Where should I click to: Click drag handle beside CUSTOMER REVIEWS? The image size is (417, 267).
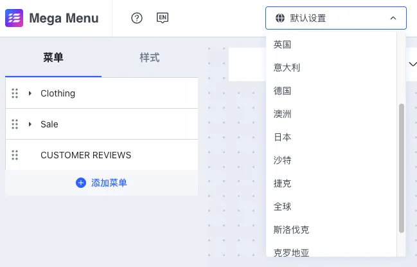(15, 155)
